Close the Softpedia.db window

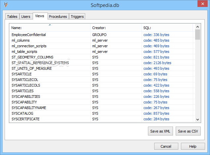click(x=202, y=4)
